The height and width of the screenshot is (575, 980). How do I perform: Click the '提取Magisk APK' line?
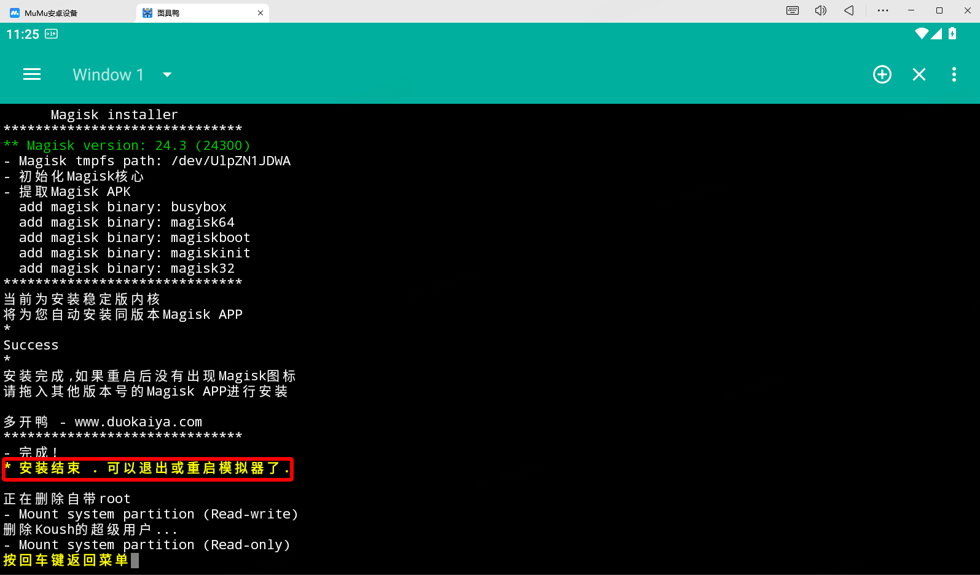[68, 192]
